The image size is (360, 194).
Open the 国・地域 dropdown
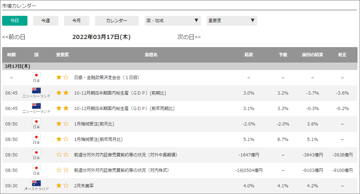pyautogui.click(x=173, y=21)
